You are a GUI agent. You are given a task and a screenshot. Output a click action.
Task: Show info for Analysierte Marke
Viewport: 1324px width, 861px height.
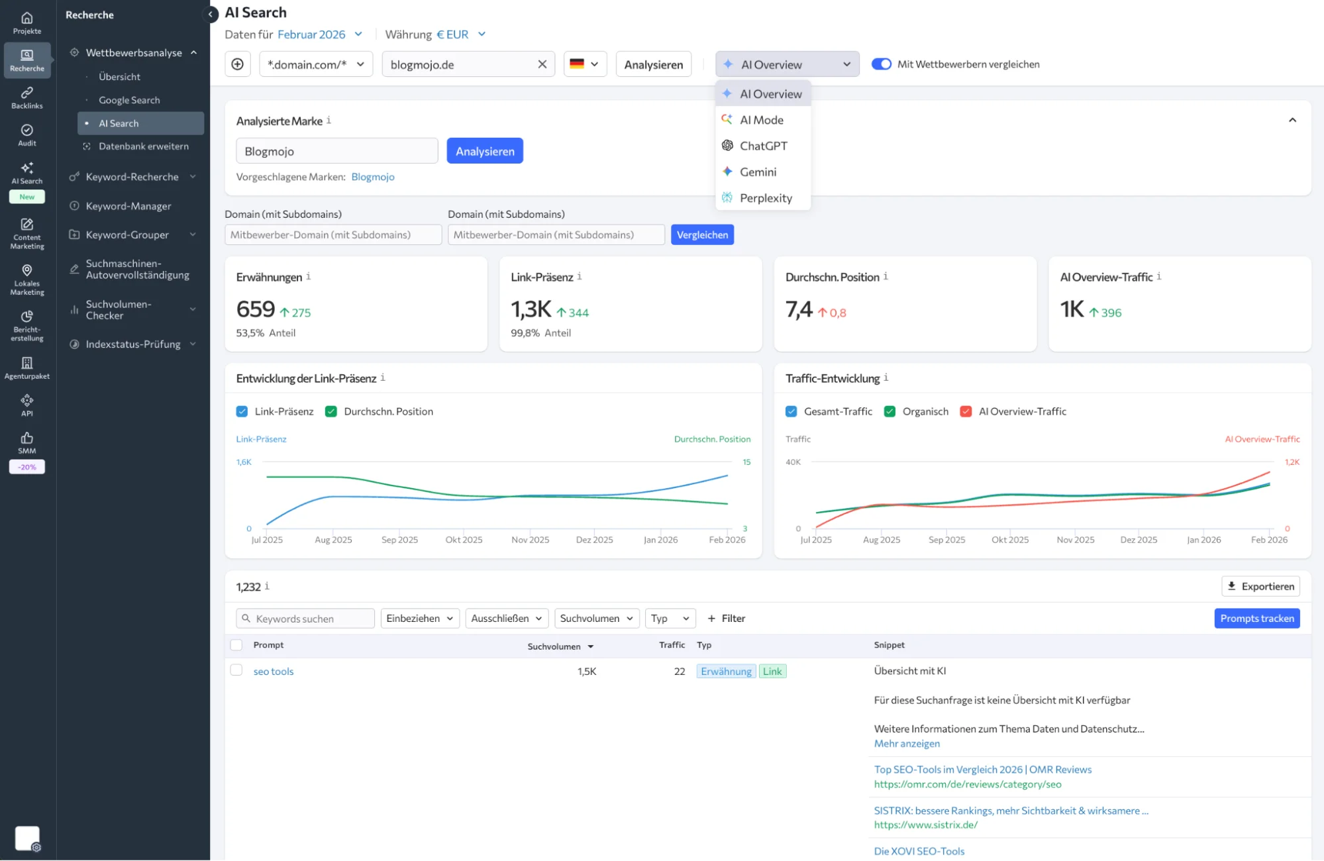point(329,121)
